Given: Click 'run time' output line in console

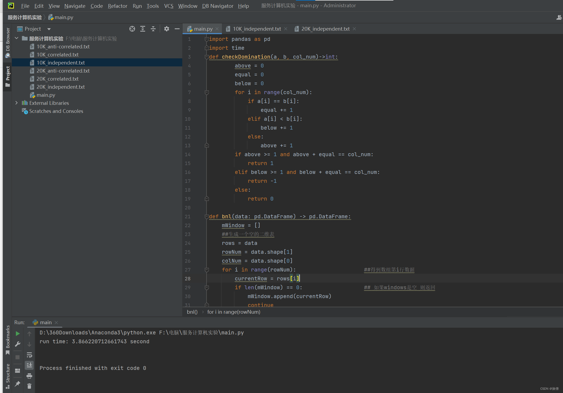Looking at the screenshot, I should point(94,341).
